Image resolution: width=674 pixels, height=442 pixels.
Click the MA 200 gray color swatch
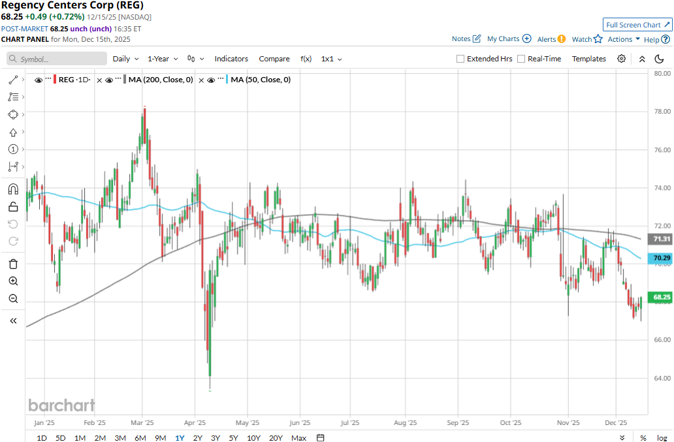click(125, 80)
